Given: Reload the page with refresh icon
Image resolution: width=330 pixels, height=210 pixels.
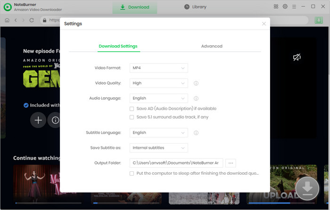Looking at the screenshot, I should [32, 20].
